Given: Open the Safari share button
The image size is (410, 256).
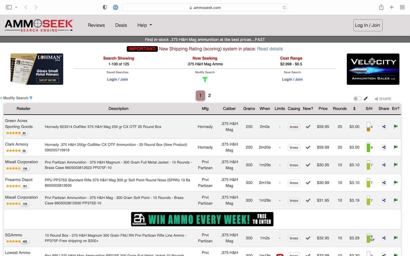Looking at the screenshot, I should tap(381, 7).
